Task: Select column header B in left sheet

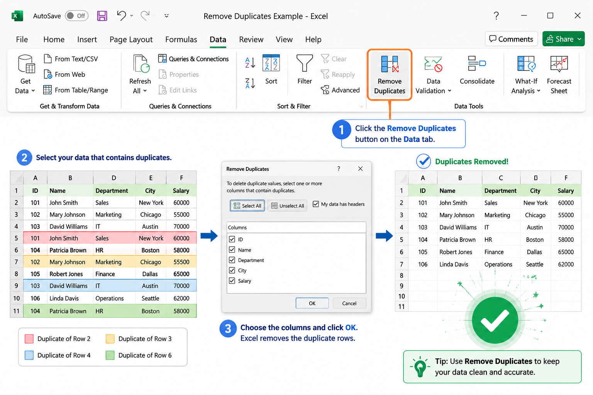Action: (x=70, y=178)
